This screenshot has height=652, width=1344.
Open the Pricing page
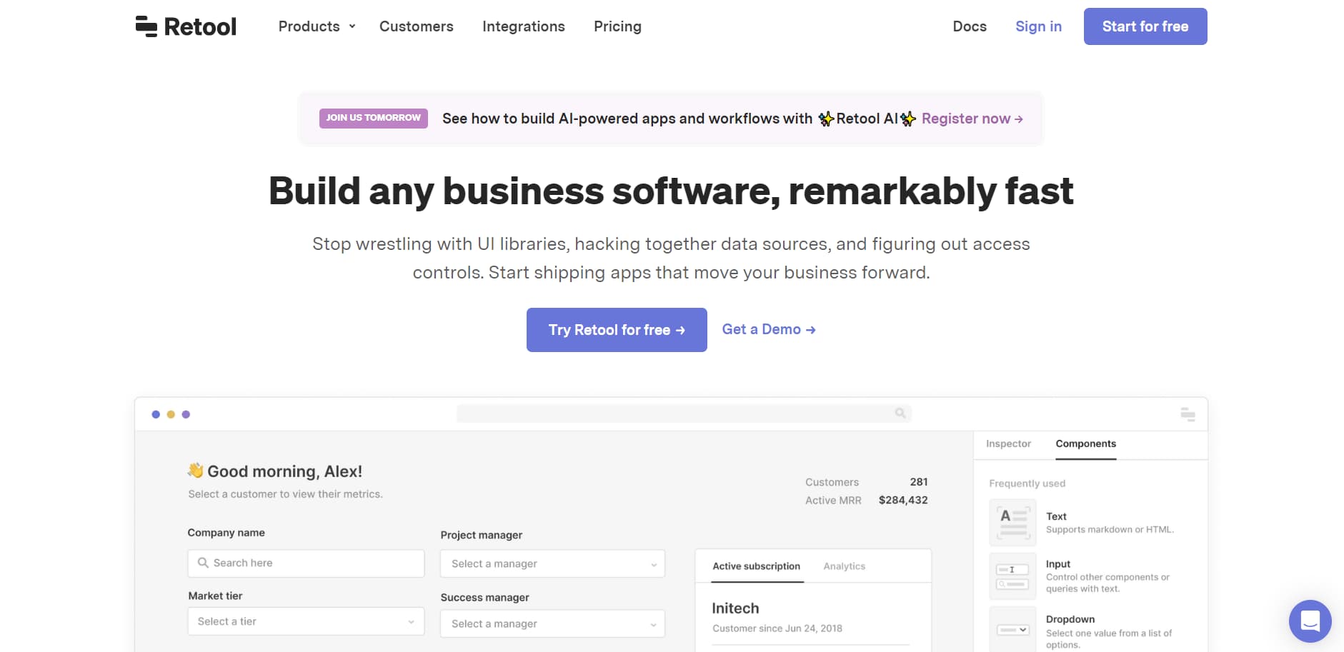[617, 26]
